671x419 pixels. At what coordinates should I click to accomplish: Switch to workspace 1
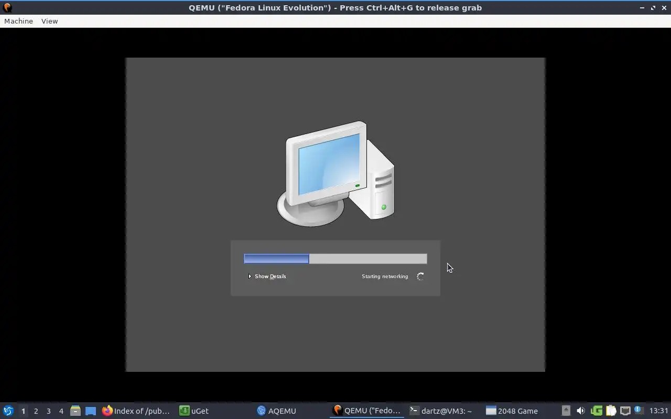(x=23, y=411)
